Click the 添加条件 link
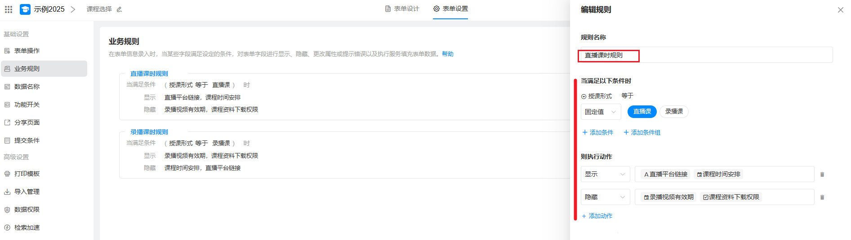Image resolution: width=851 pixels, height=240 pixels. [x=598, y=132]
